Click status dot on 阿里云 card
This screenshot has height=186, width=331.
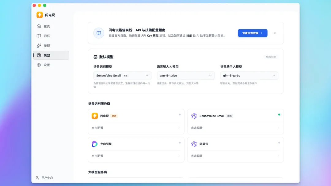click(279, 143)
